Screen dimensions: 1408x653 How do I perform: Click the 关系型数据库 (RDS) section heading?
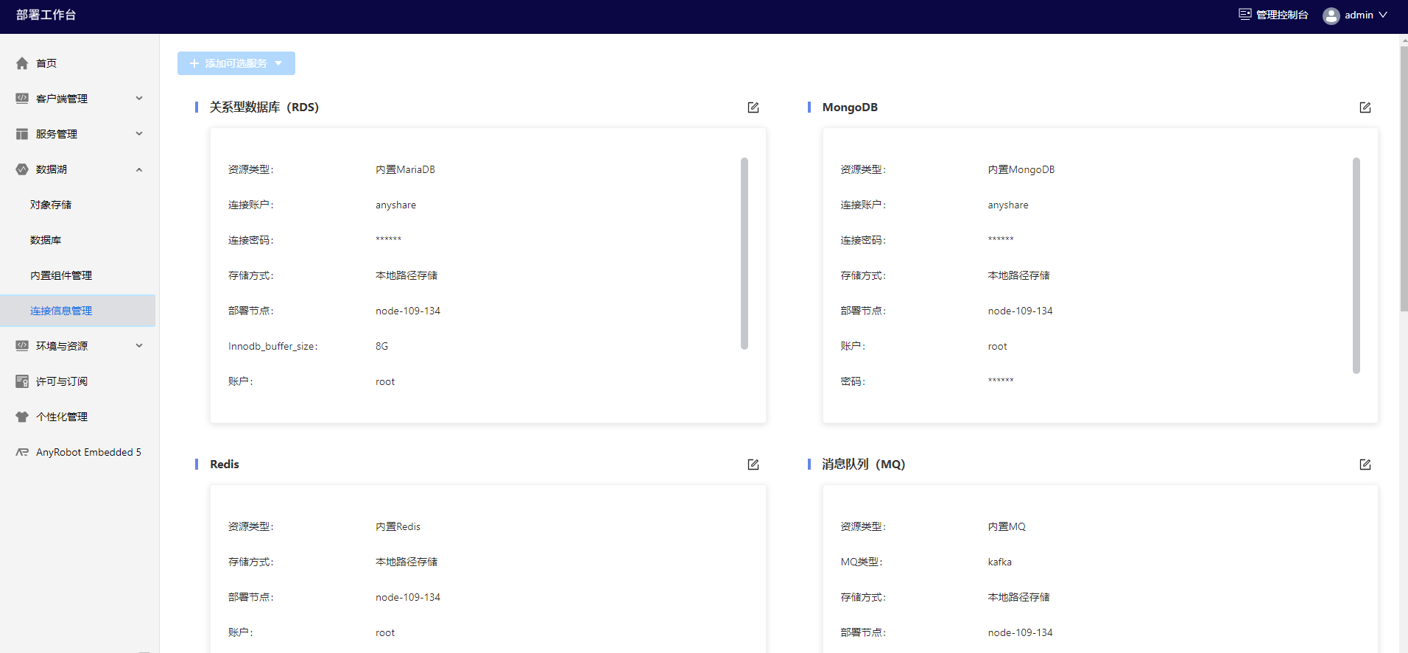(x=264, y=107)
